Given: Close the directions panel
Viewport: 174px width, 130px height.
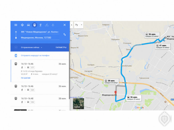Looking at the screenshot, I should tap(64, 25).
